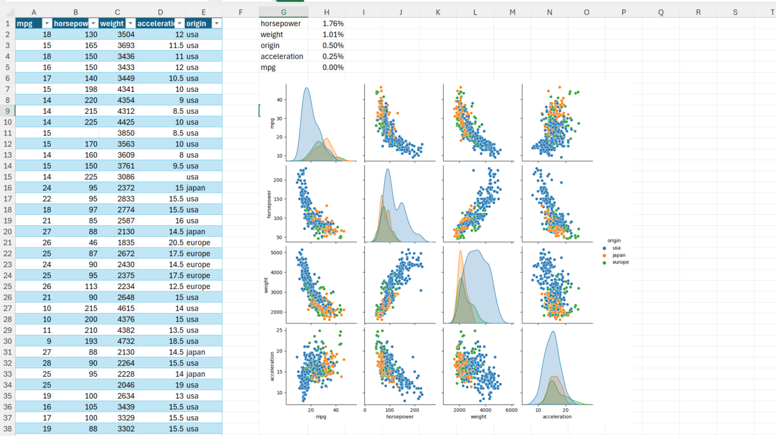Screen dimensions: 776x436
Task: Select column T header
Action: click(772, 12)
